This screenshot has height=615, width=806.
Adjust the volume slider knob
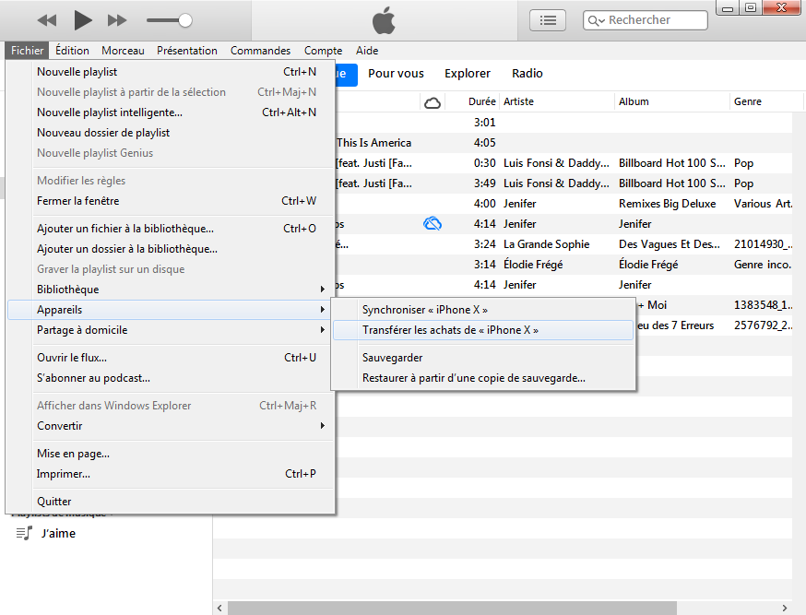(x=185, y=20)
